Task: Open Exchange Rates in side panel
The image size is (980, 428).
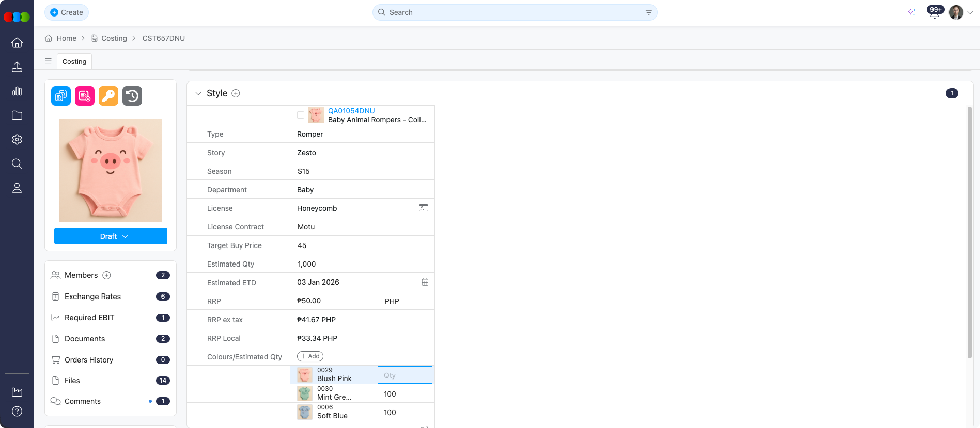Action: pos(92,297)
